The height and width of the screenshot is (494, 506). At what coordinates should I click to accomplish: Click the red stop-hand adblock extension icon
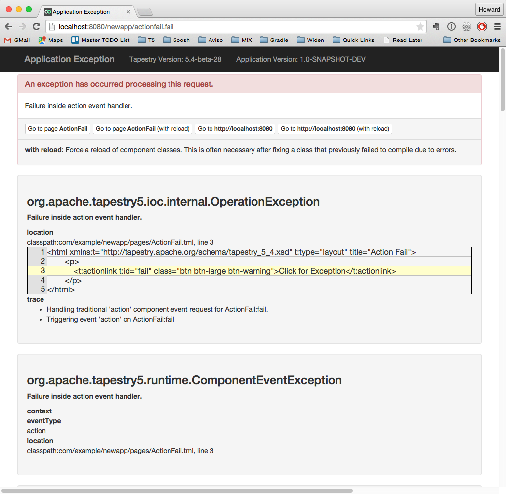coord(481,27)
